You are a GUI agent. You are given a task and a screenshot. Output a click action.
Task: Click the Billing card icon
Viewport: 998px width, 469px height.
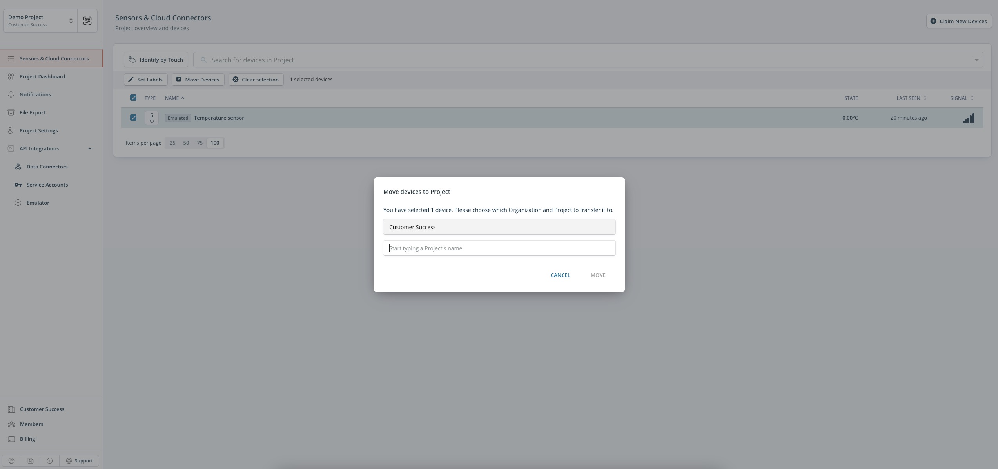11,439
